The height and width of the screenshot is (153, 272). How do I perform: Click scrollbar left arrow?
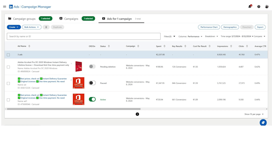(x=6, y=109)
